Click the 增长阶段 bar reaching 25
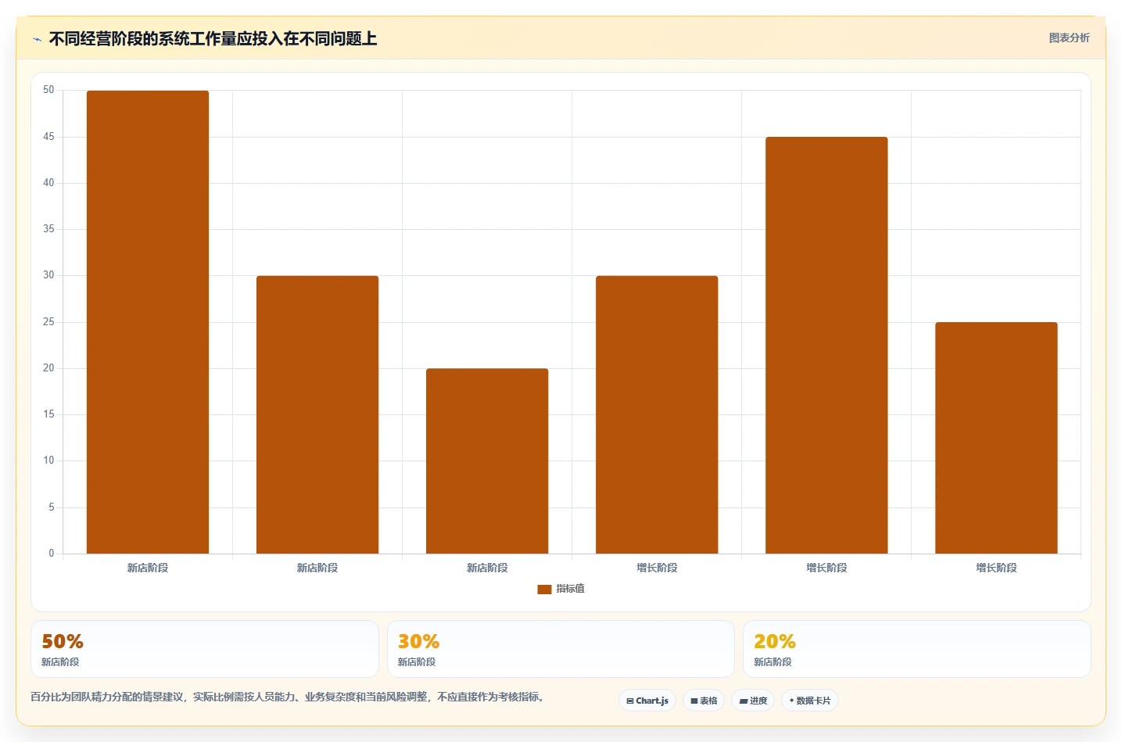Image resolution: width=1122 pixels, height=742 pixels. (x=996, y=438)
